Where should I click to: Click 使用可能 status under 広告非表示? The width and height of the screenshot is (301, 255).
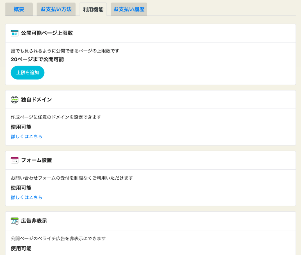(x=21, y=249)
